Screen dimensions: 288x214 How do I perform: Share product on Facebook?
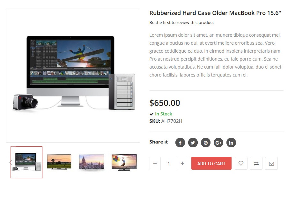coord(180,143)
